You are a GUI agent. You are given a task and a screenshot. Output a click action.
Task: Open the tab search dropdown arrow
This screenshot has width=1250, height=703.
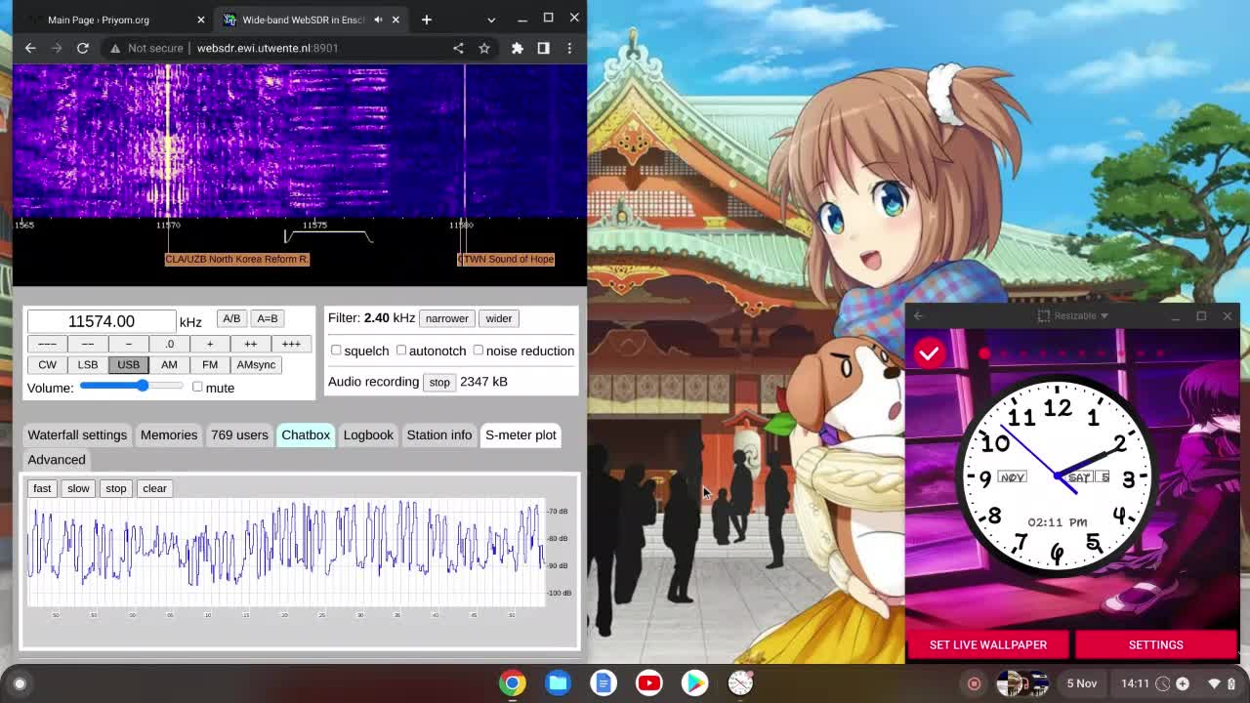click(491, 20)
